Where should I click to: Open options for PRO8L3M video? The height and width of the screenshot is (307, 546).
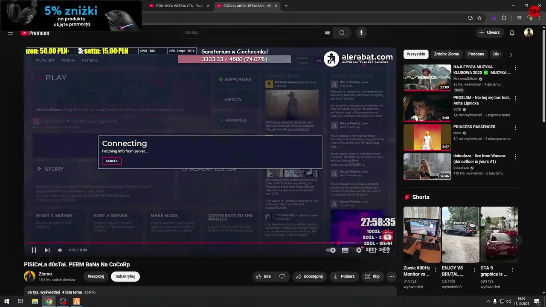[x=515, y=98]
